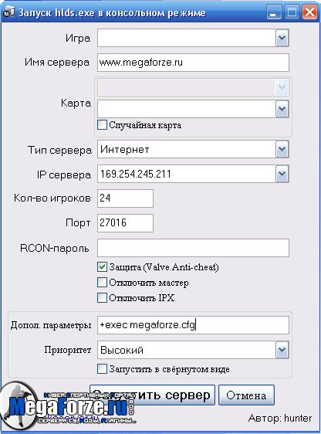The width and height of the screenshot is (321, 434).
Task: Enable the Случайная карта checkbox
Action: pyautogui.click(x=102, y=124)
